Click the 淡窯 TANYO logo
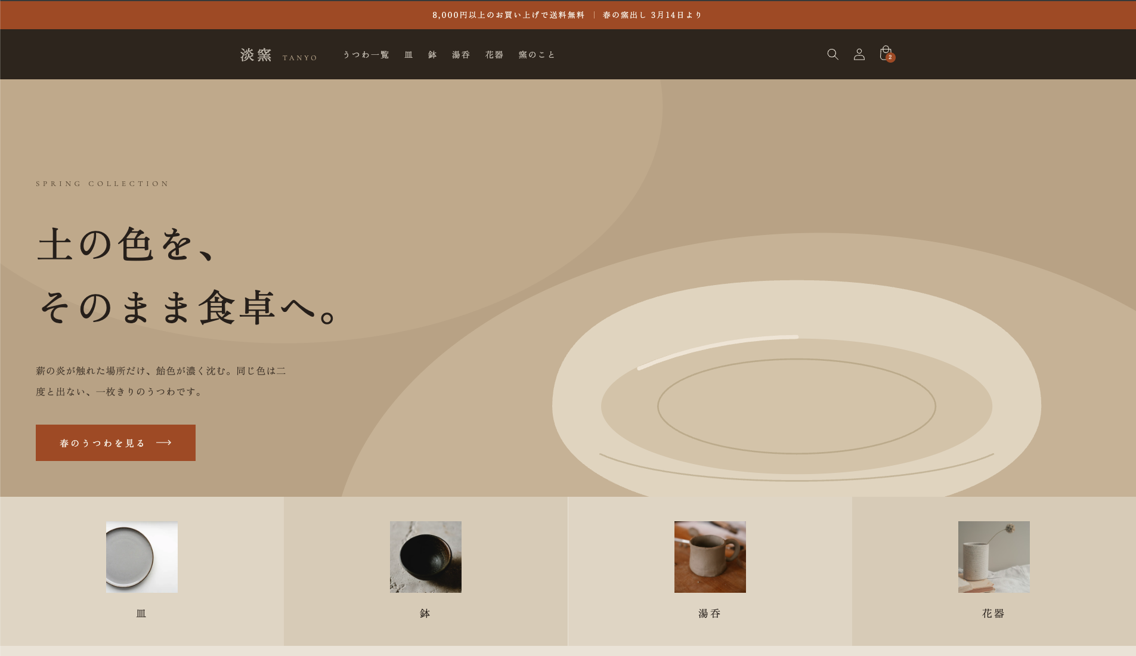 click(278, 55)
